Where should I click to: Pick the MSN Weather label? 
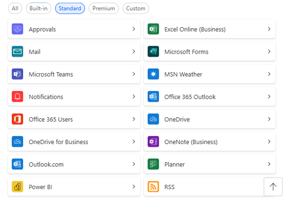183,74
